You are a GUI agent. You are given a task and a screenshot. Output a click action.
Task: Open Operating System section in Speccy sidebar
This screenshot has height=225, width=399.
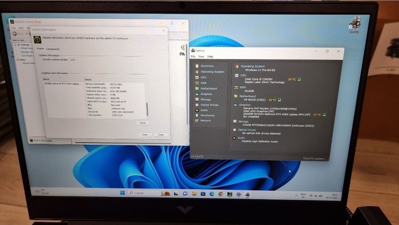click(x=212, y=72)
